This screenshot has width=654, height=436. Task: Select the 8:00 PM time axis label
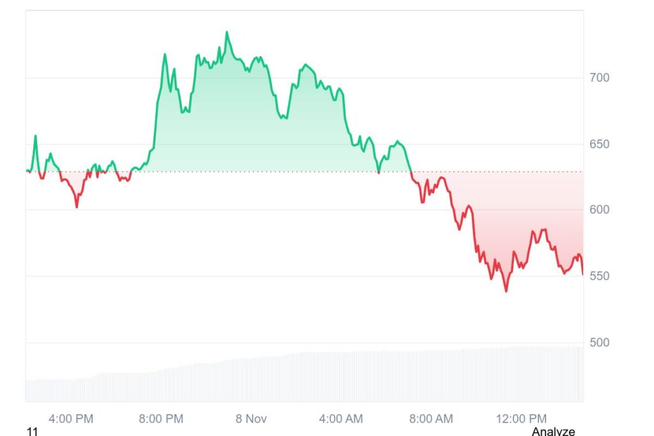[x=161, y=419]
